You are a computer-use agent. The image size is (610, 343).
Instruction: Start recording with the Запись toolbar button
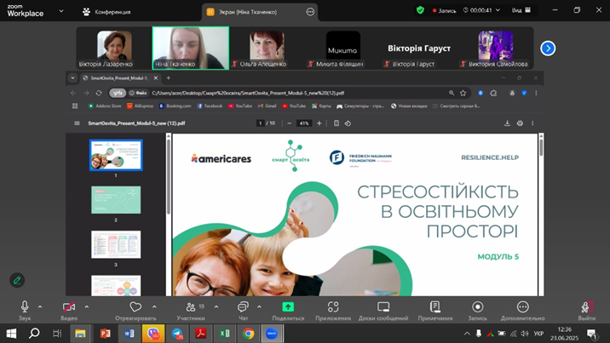click(477, 311)
